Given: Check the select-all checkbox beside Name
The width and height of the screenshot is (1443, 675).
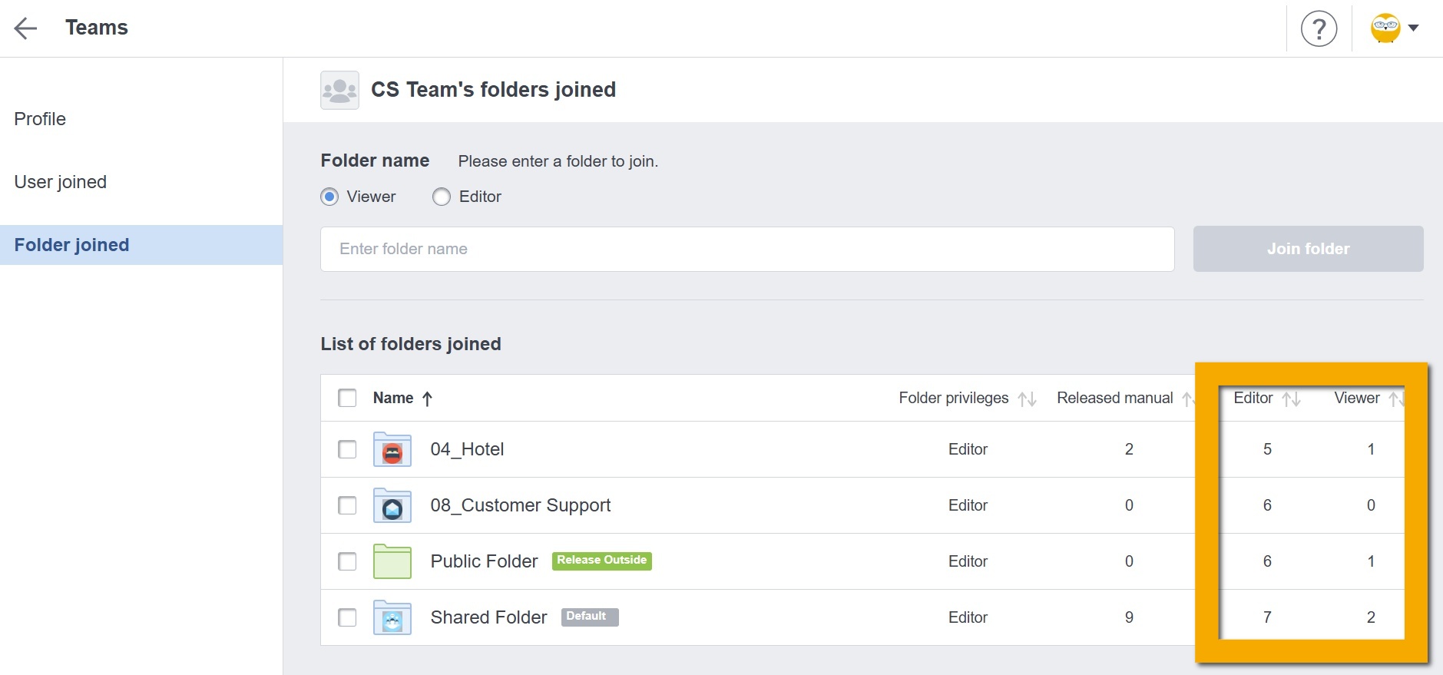Looking at the screenshot, I should 347,398.
